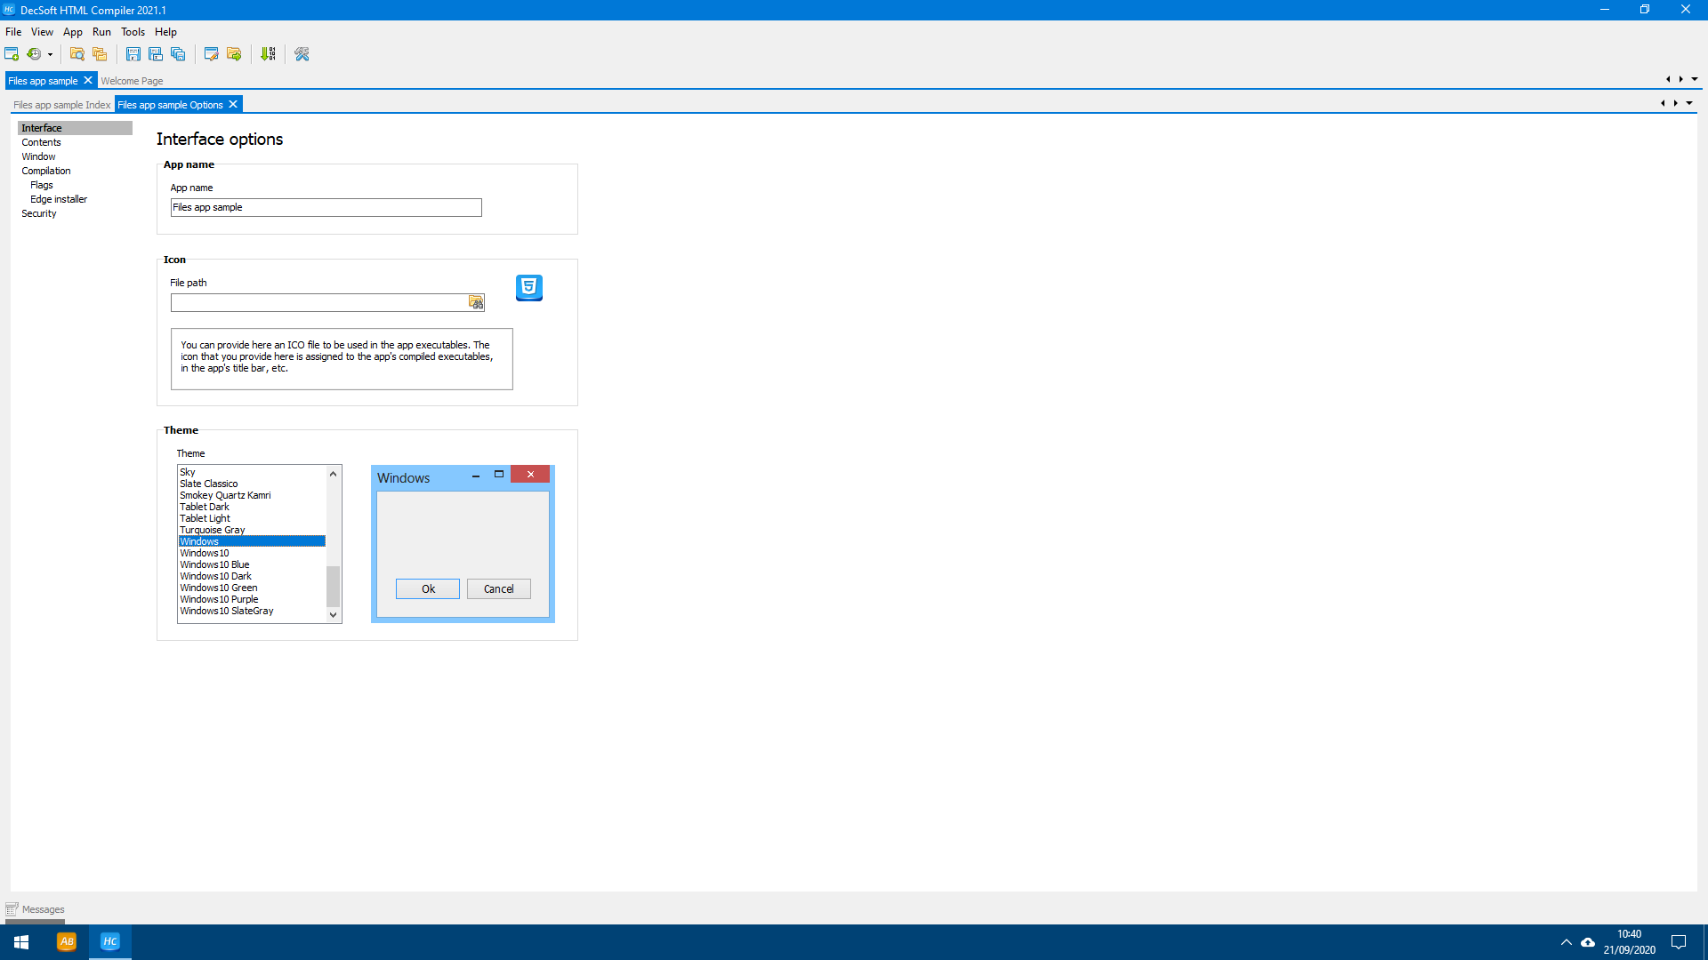This screenshot has height=960, width=1708.
Task: Open the File menu
Action: tap(13, 32)
